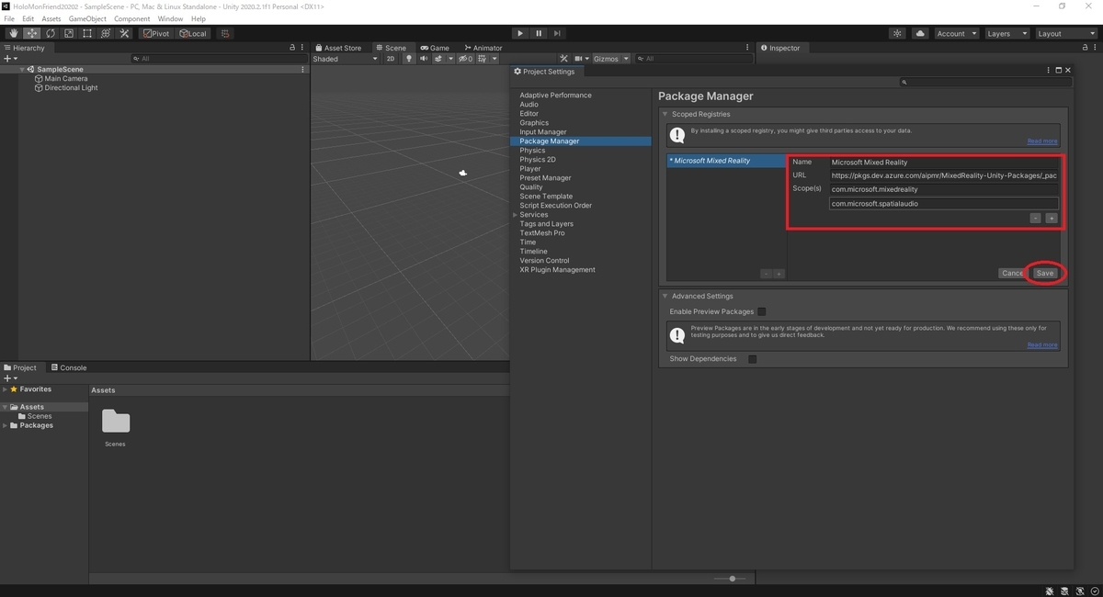Toggle scene audio speaker icon
The height and width of the screenshot is (597, 1103).
pyautogui.click(x=425, y=59)
